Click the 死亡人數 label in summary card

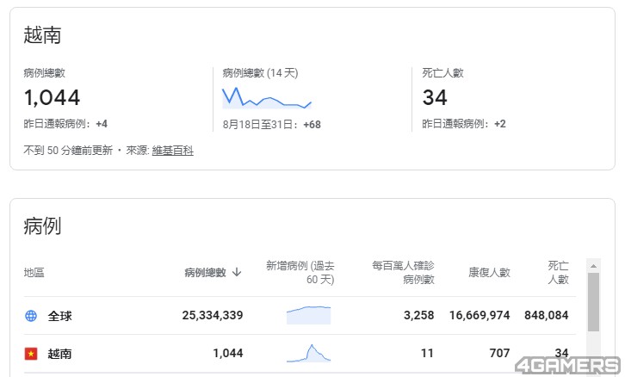[x=442, y=73]
